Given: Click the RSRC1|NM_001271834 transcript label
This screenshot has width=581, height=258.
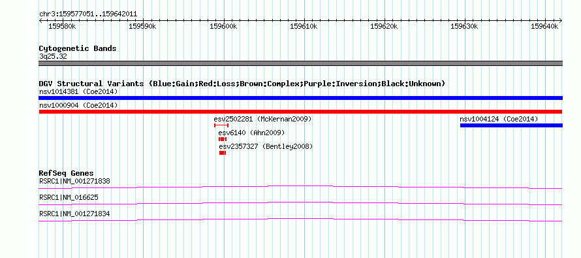Looking at the screenshot, I should click(74, 214).
